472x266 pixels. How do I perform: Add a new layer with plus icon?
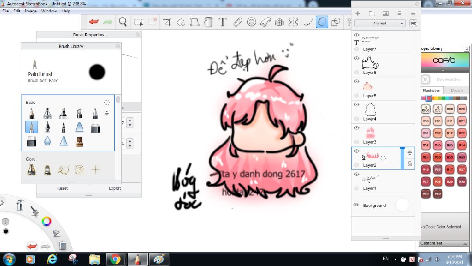tap(358, 13)
